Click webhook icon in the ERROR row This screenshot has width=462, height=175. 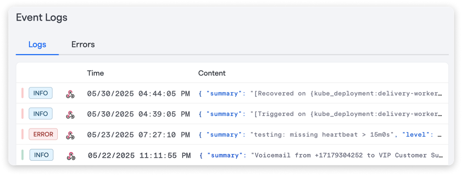[70, 135]
